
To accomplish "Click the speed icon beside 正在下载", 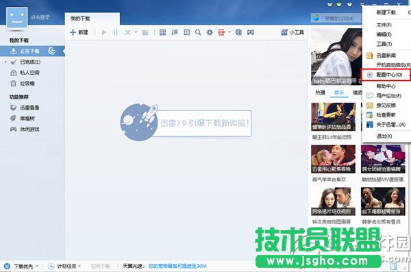I will click(x=51, y=51).
